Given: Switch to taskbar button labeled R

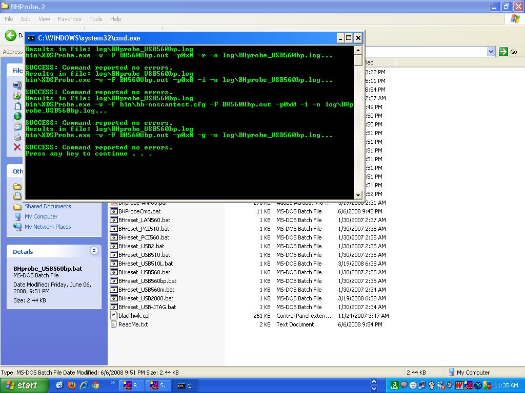Looking at the screenshot, I should tap(131, 385).
